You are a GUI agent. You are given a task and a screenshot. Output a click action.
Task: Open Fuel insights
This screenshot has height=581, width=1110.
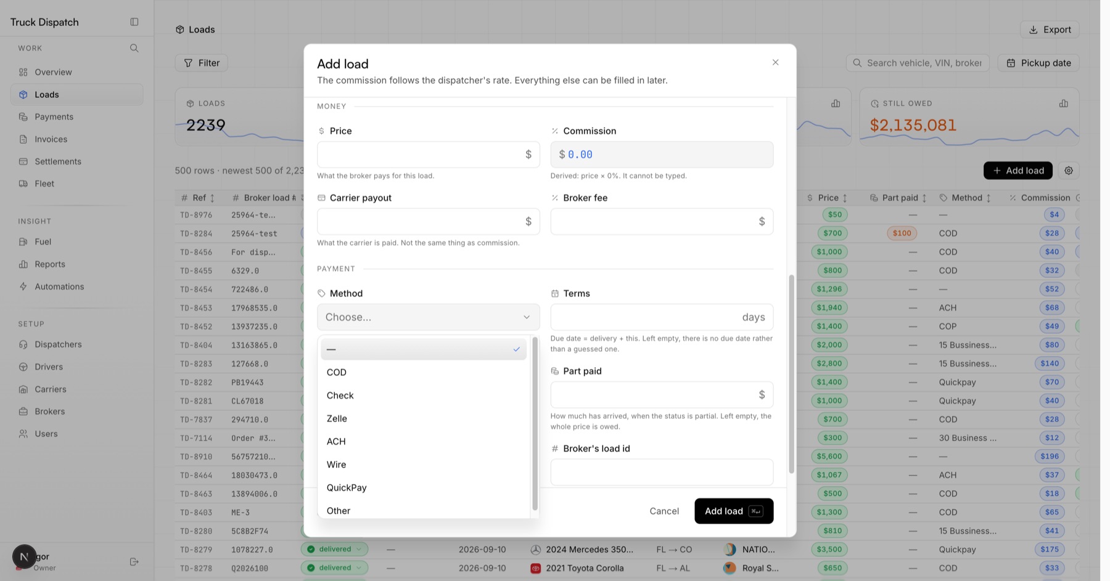pyautogui.click(x=76, y=242)
